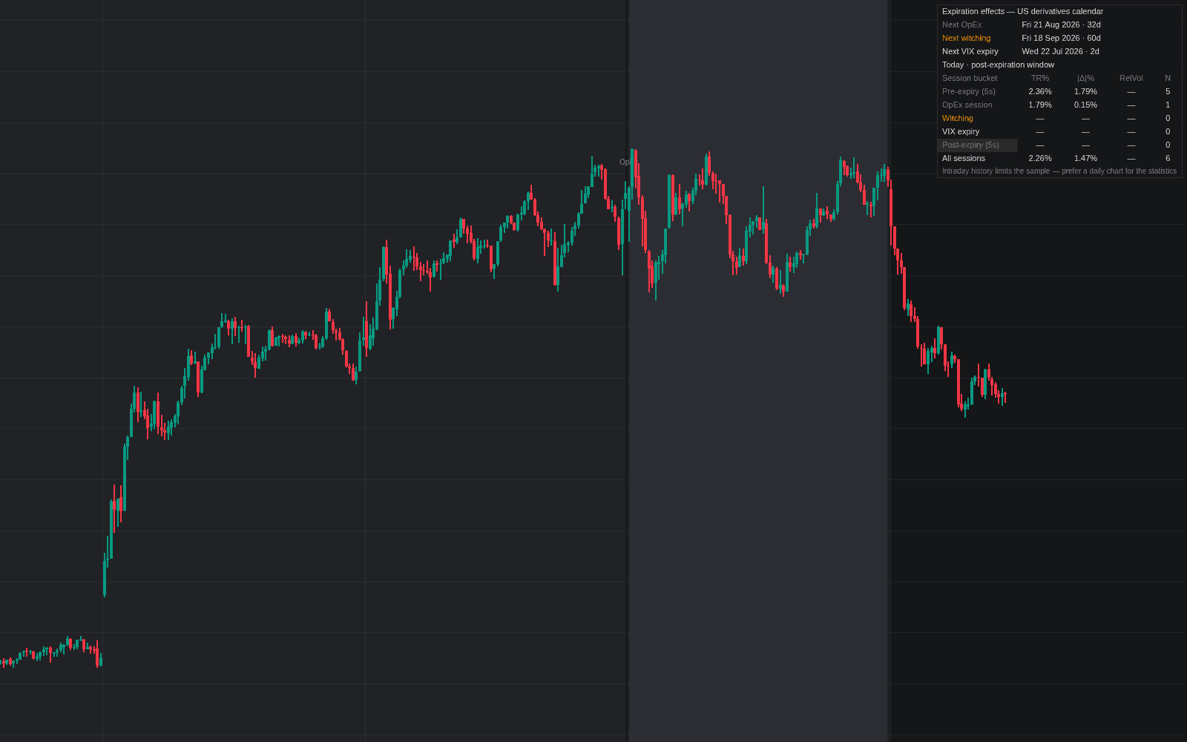
Task: Select the orange 'Next witching' row label
Action: coord(966,38)
